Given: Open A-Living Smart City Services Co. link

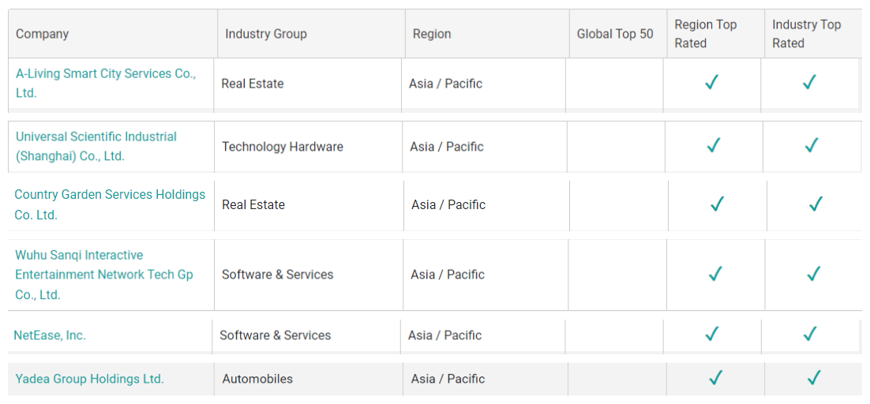Looking at the screenshot, I should pos(105,74).
